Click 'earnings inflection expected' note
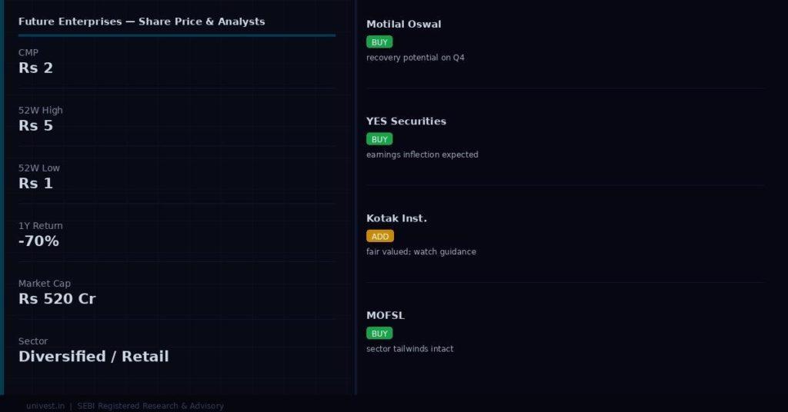 click(x=422, y=154)
